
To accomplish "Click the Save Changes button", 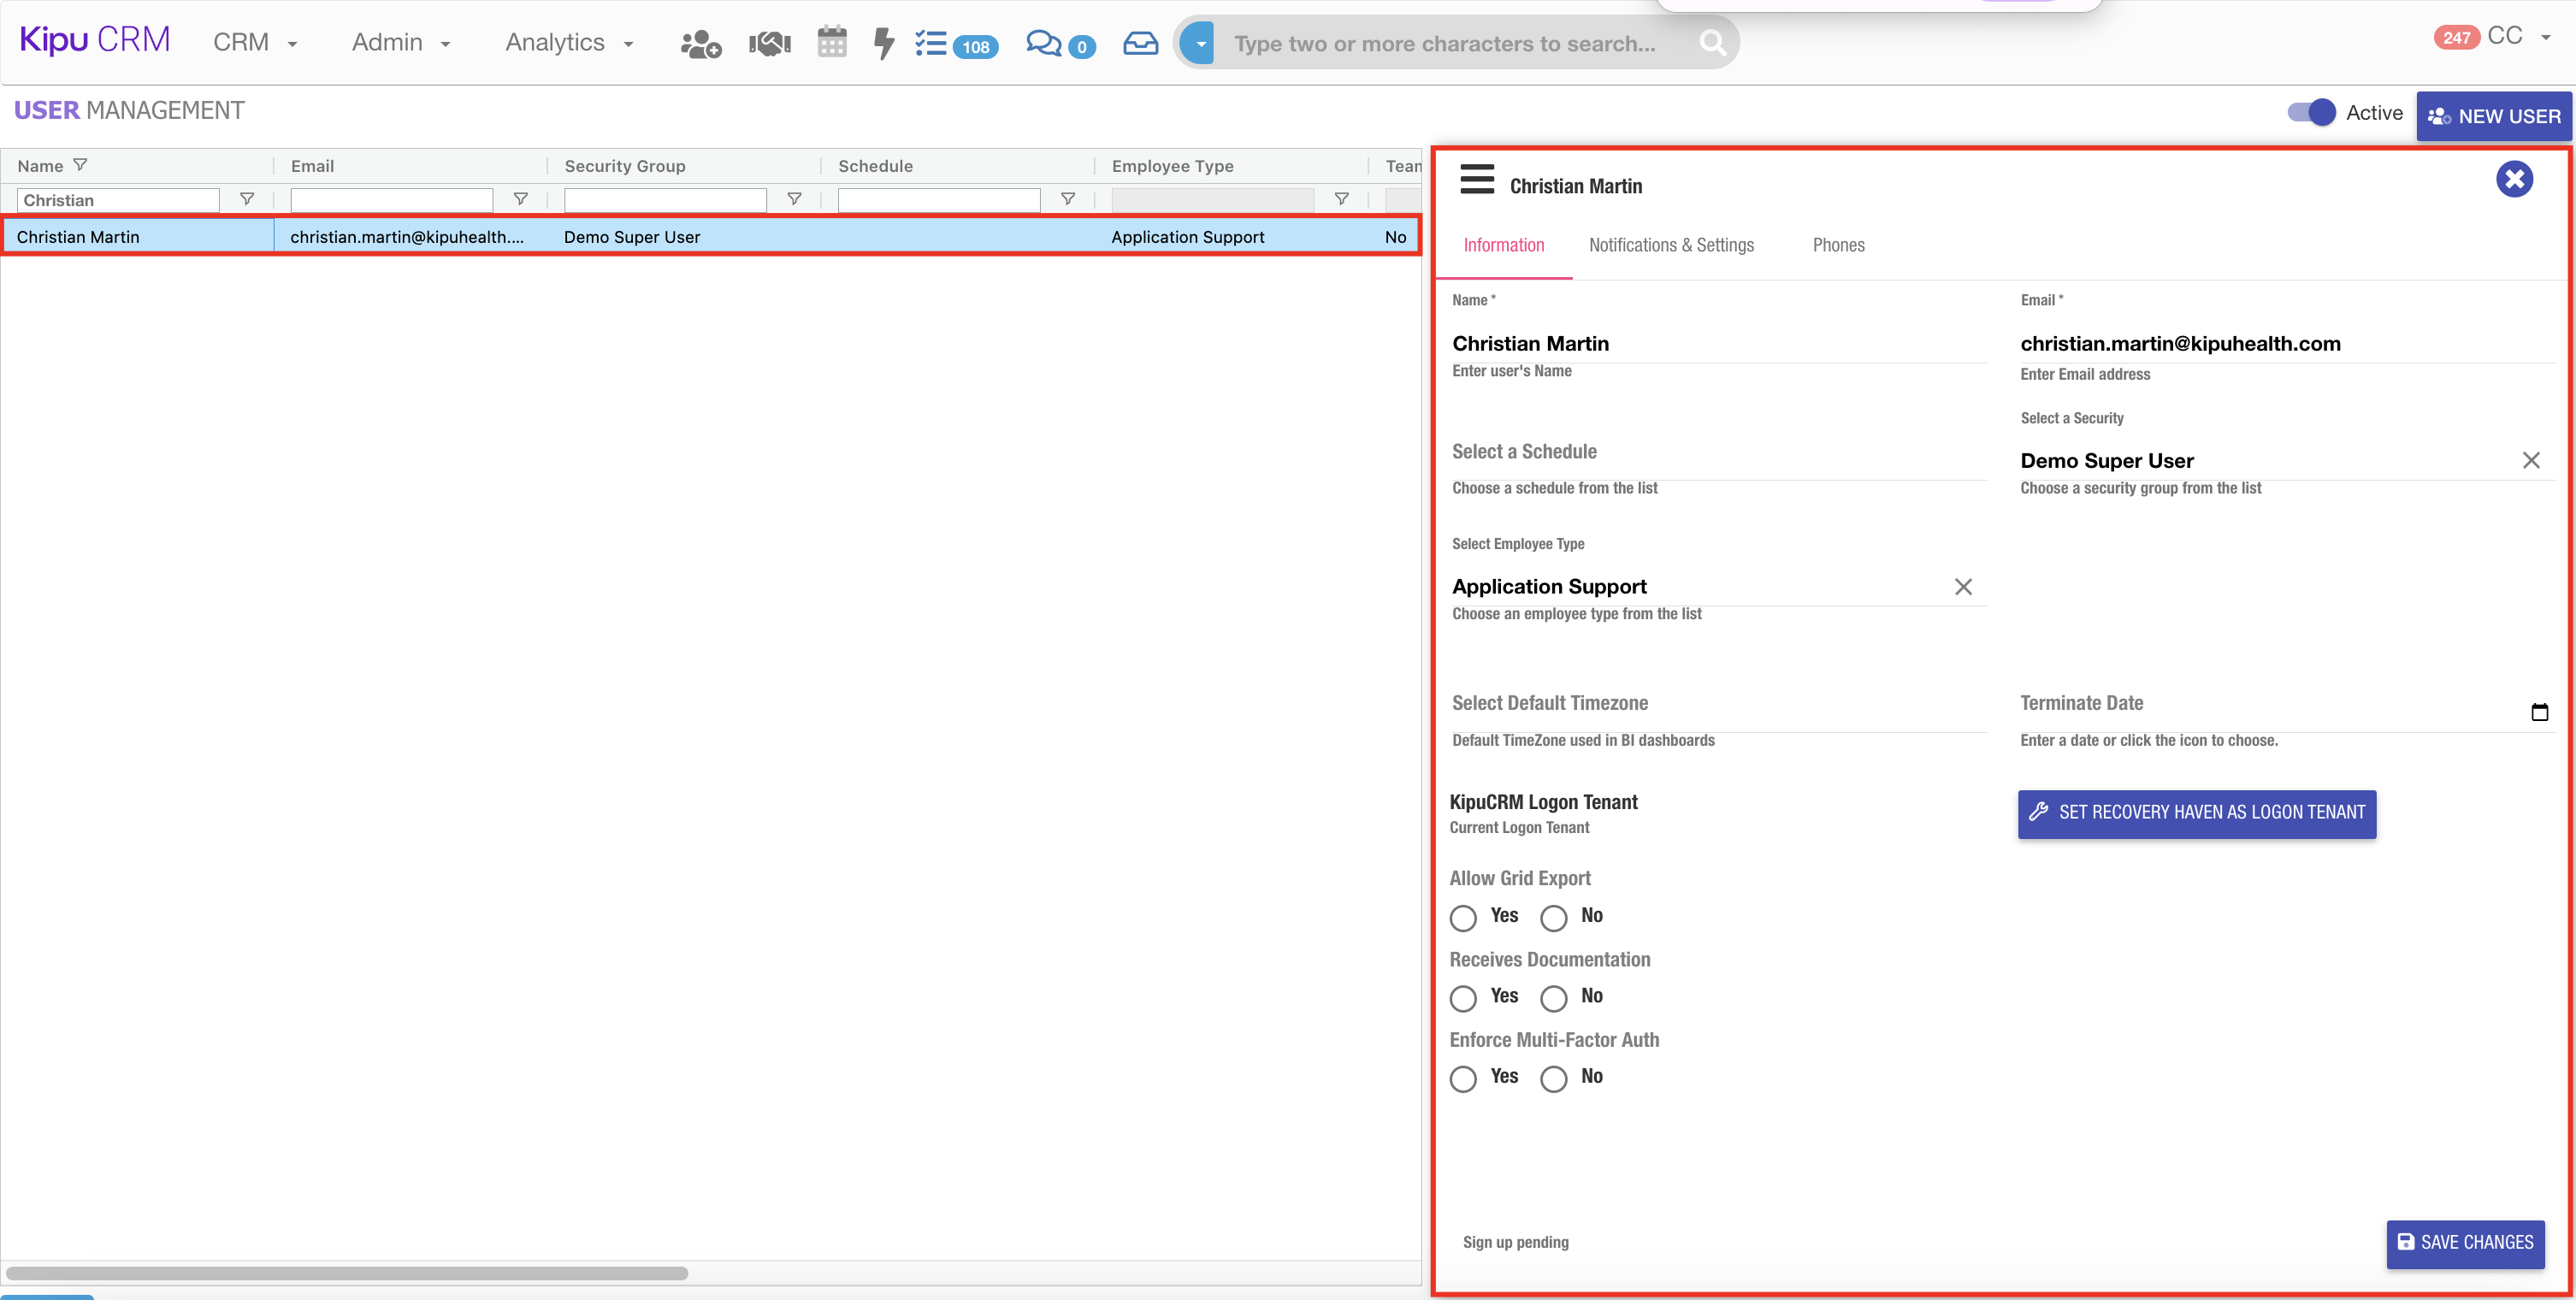I will (x=2465, y=1243).
